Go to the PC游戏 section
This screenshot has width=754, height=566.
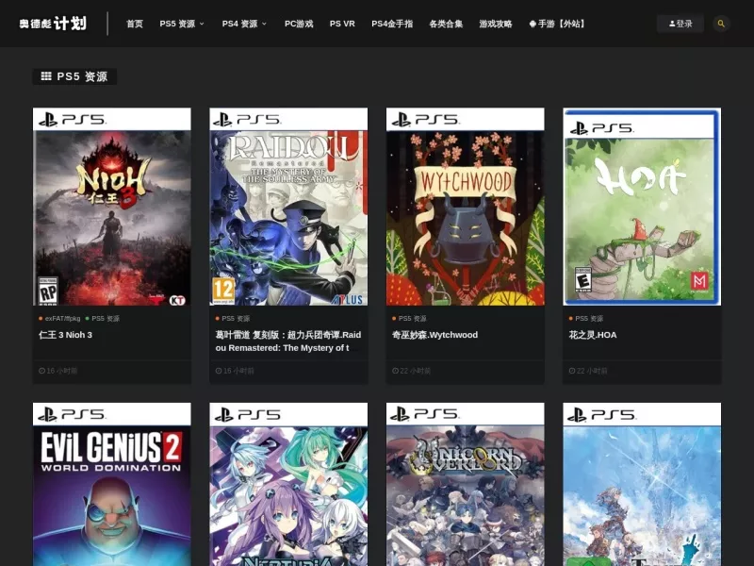coord(299,24)
